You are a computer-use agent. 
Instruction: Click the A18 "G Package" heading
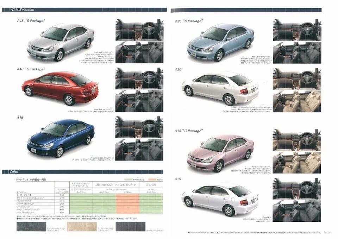31,69
